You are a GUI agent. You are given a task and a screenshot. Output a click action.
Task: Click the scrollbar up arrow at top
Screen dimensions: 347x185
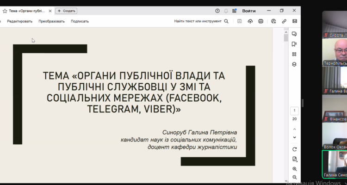286,32
